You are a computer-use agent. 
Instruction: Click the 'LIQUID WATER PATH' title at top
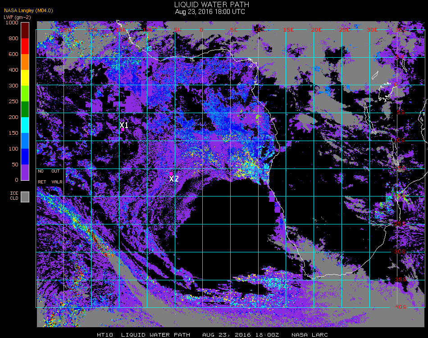(x=212, y=5)
